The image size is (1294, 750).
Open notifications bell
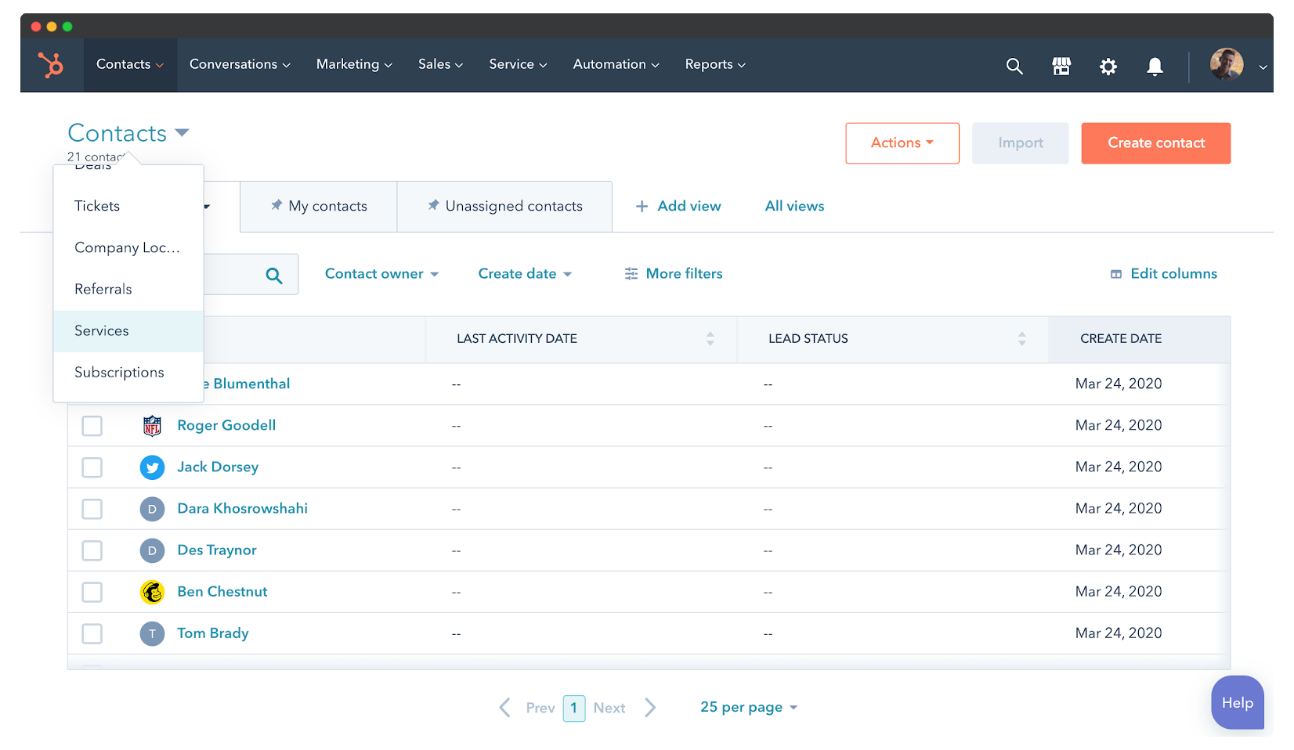click(x=1155, y=67)
